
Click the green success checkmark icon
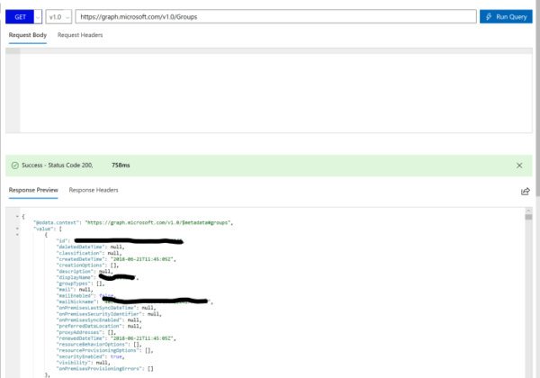(15, 166)
